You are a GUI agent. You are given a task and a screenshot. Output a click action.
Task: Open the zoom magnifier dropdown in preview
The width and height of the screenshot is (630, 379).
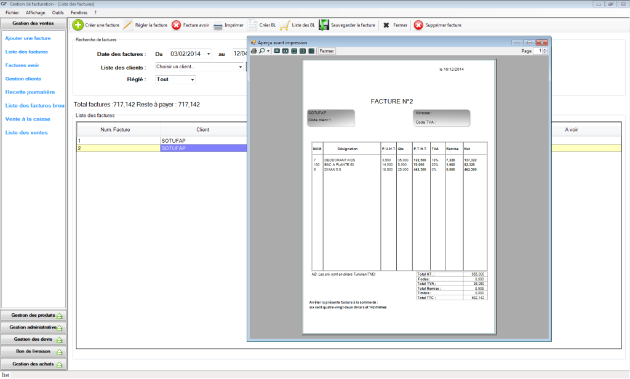(268, 51)
